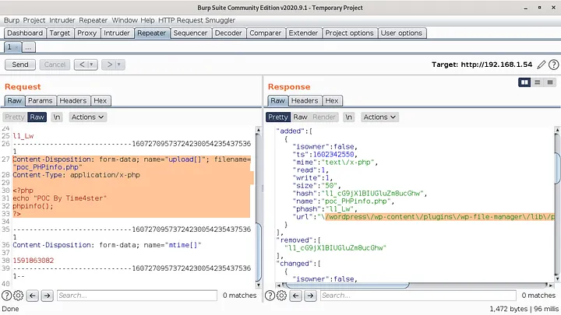The image size is (561, 315).
Task: Go to next match in request search
Action: (47, 296)
